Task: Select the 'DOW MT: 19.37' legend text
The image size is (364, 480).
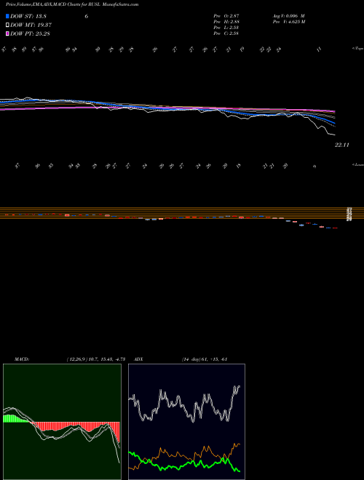Action: click(31, 25)
